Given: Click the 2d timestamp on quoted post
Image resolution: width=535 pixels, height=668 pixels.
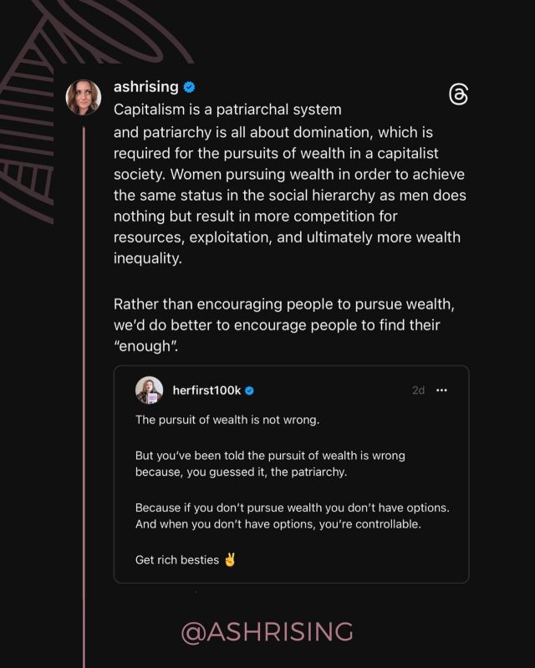Looking at the screenshot, I should [418, 390].
